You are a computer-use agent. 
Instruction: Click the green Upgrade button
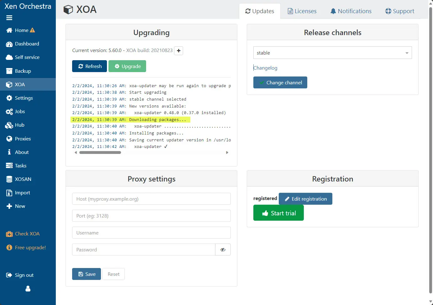click(x=127, y=66)
